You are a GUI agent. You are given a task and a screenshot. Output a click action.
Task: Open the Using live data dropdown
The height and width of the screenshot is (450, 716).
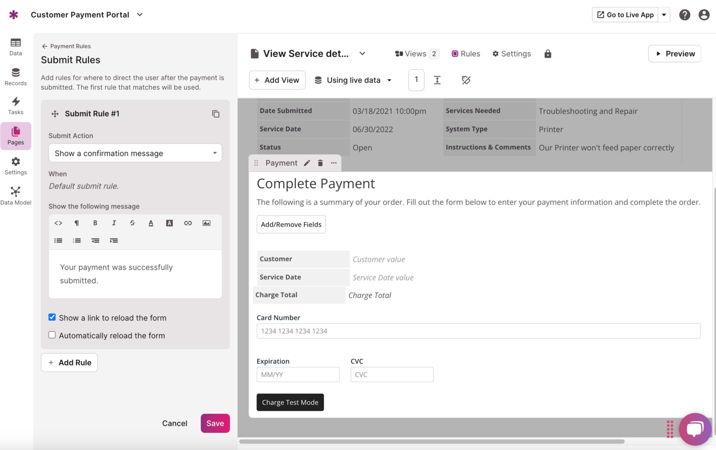click(x=353, y=80)
